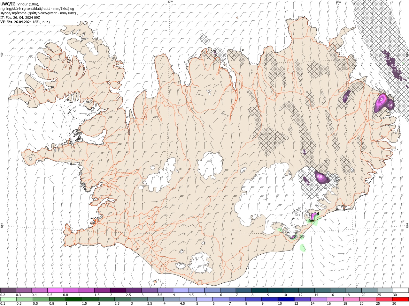
Task: Select the lilac 14 swatch in lower legend
Action: click(318, 299)
